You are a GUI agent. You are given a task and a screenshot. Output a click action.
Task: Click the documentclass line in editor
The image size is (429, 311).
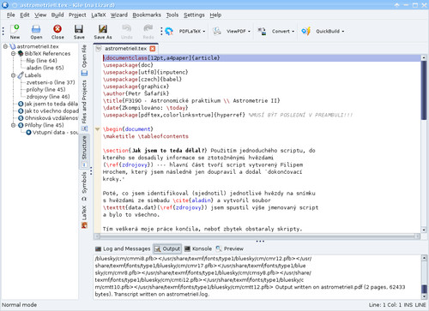click(262, 58)
